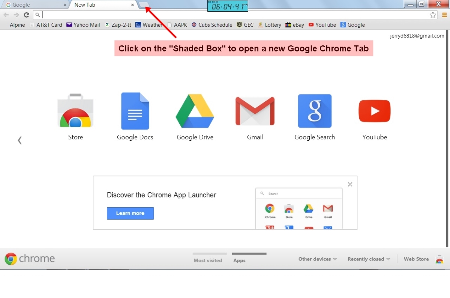Expand the Recently closed menu
Viewport: 450px width, 298px height.
(369, 259)
